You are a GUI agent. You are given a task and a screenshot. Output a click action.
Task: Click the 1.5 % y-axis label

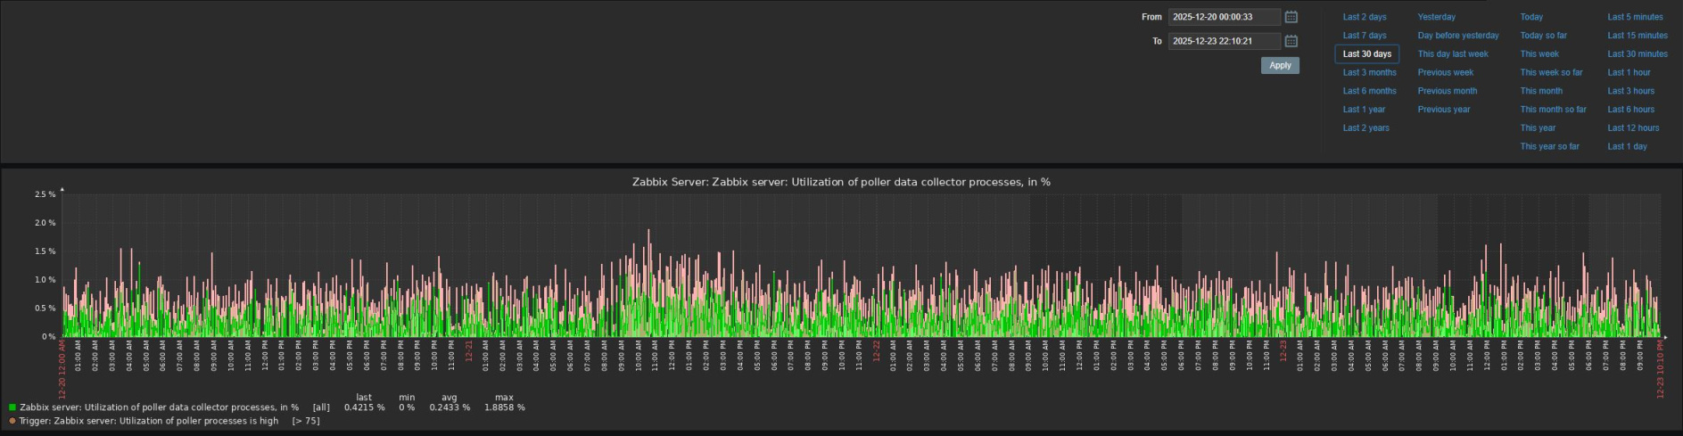[45, 251]
